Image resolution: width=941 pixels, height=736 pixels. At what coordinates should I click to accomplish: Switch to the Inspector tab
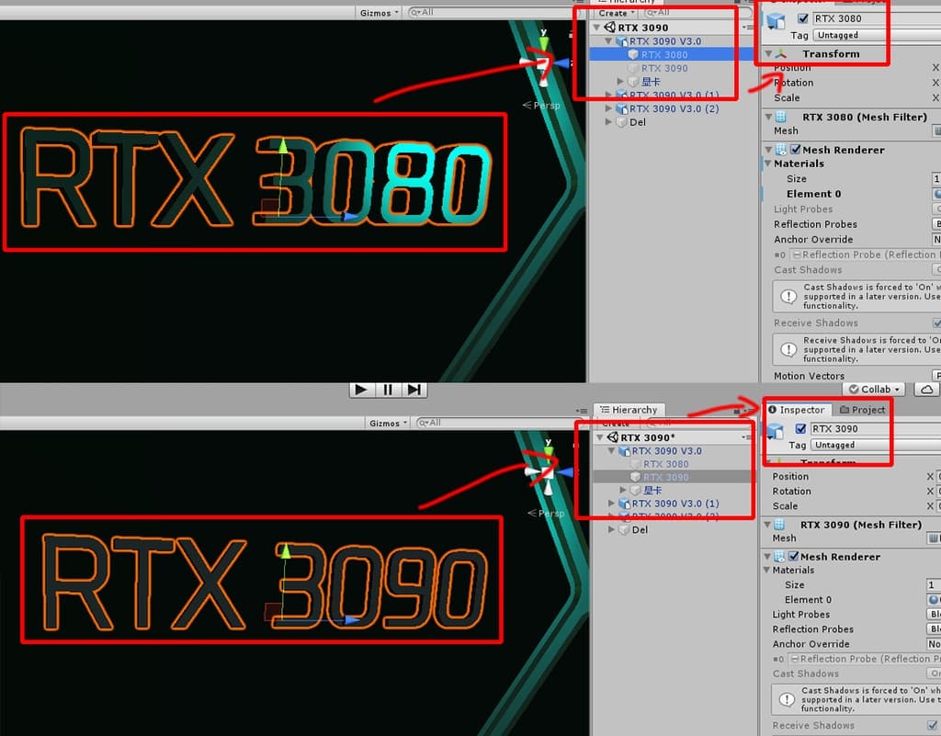click(x=797, y=410)
